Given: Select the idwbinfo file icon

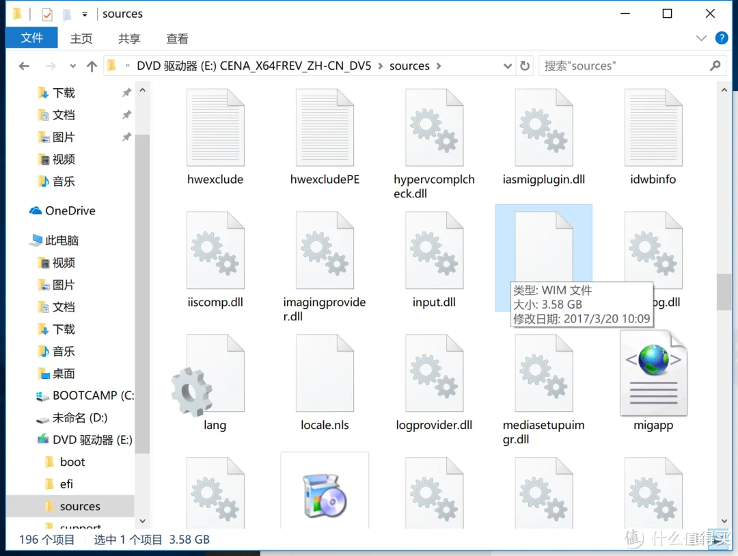Looking at the screenshot, I should click(x=653, y=127).
